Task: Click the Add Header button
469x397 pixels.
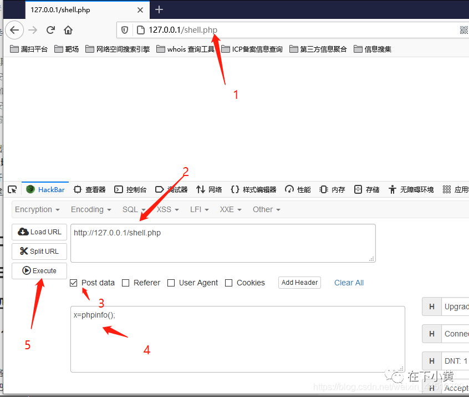Action: (299, 283)
